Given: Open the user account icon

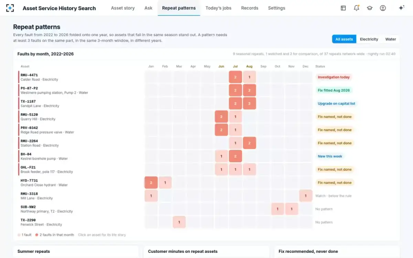Looking at the screenshot, I should [x=383, y=8].
